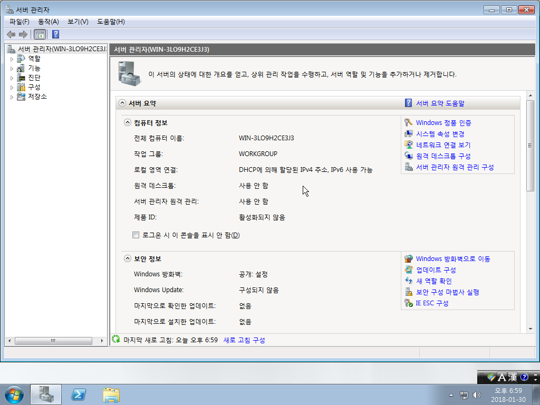
Task: Click the Windows 정품 인증 link
Action: 443,122
